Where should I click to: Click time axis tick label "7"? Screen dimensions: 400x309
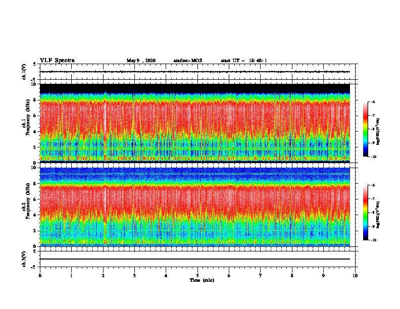[261, 276]
